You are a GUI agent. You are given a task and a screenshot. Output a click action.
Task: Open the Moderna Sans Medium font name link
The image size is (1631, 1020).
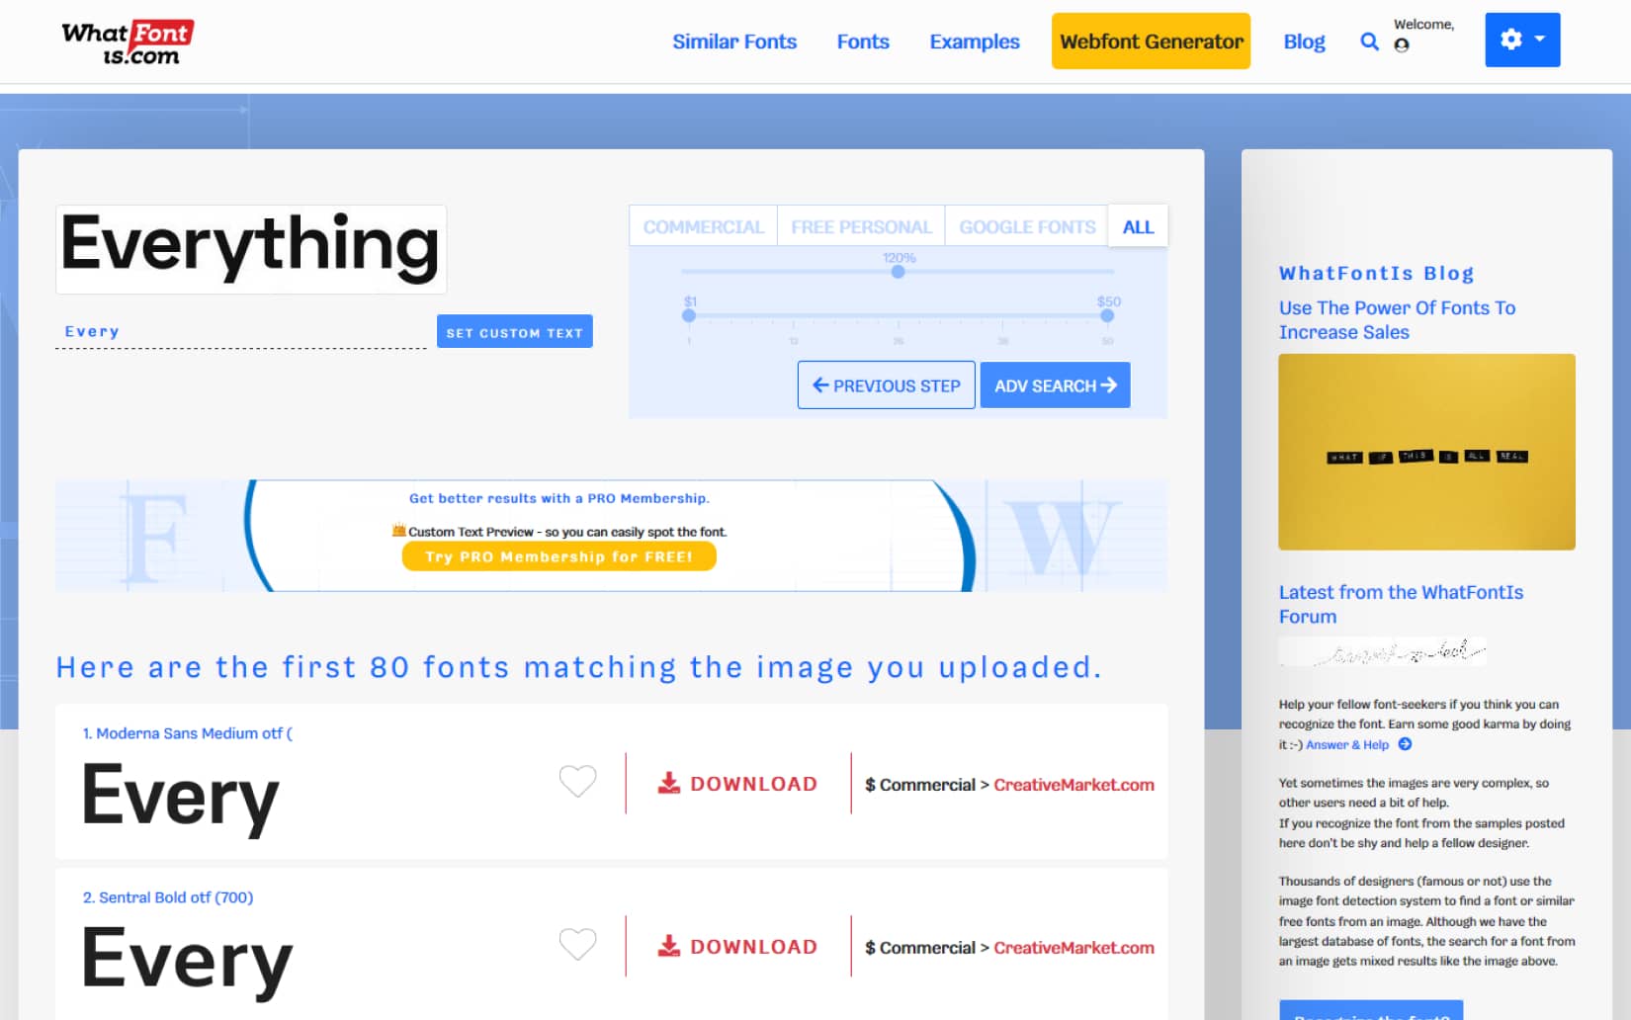(x=188, y=733)
